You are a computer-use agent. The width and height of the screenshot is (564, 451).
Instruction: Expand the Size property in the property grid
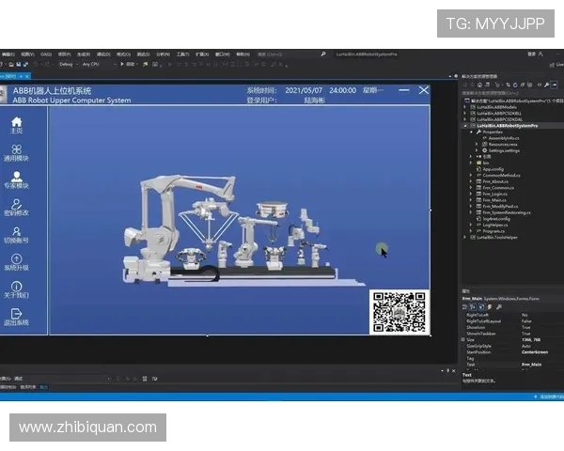(x=463, y=339)
